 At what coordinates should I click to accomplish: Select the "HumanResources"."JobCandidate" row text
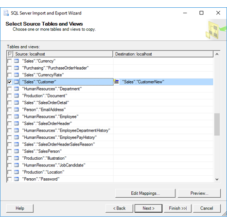coord(54,165)
